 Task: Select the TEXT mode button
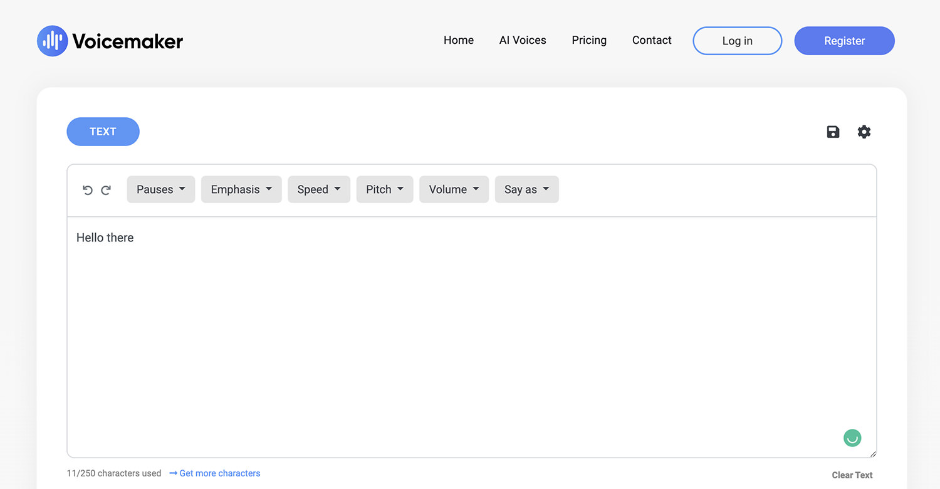(103, 132)
